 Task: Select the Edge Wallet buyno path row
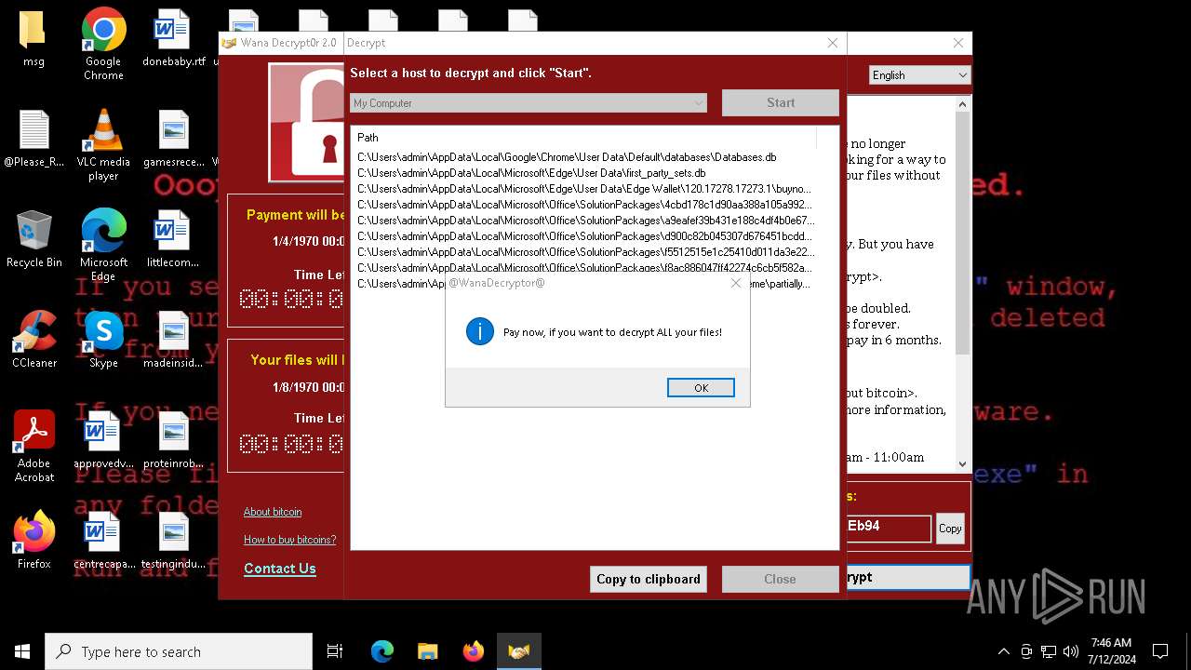pos(584,189)
